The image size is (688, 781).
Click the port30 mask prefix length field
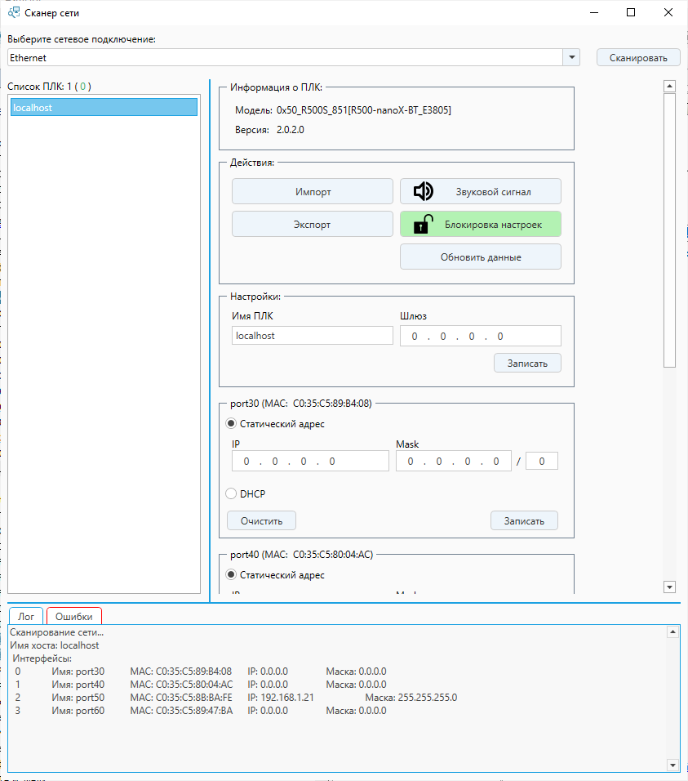pyautogui.click(x=541, y=462)
